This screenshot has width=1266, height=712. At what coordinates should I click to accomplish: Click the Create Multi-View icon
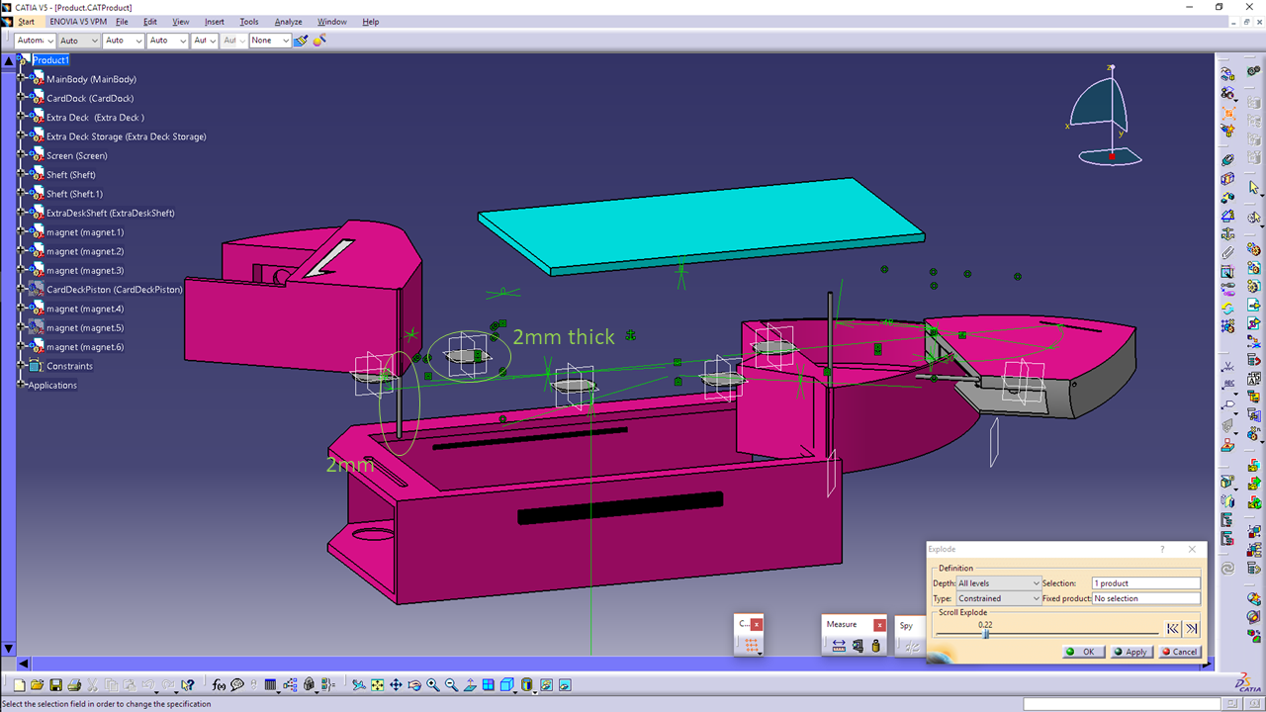(489, 684)
